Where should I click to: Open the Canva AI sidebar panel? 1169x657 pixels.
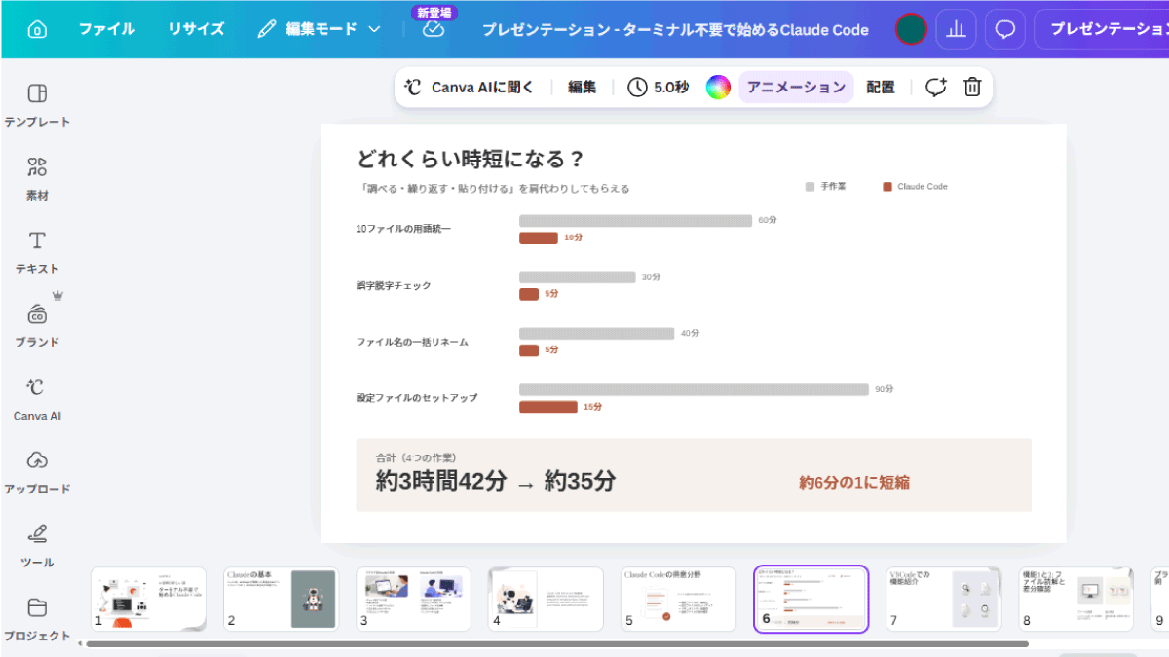(x=37, y=399)
